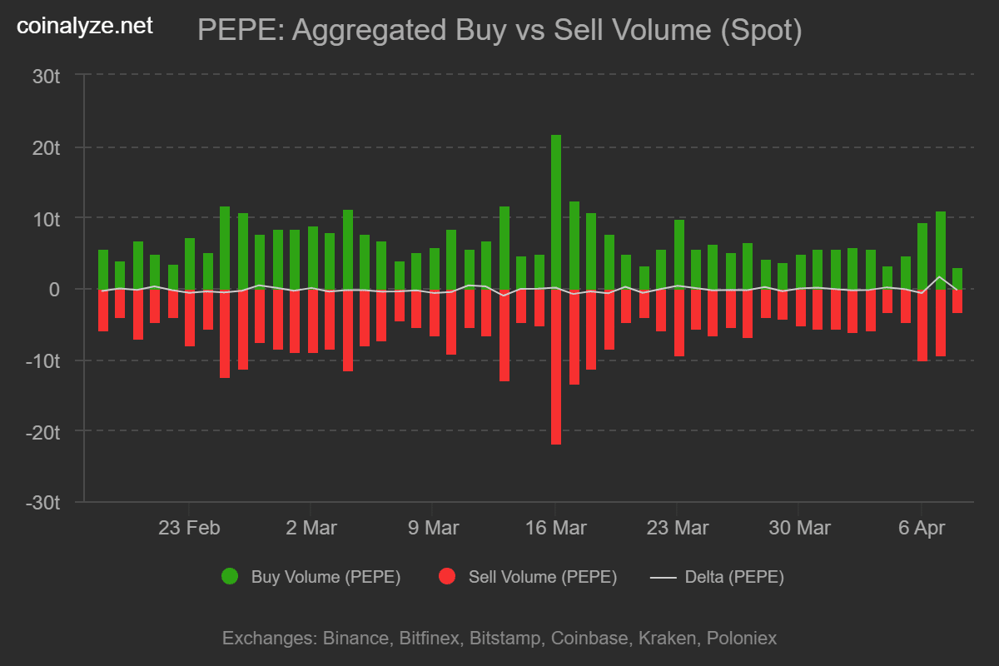Click the 9 Mar date label
This screenshot has height=666, width=999.
[432, 528]
